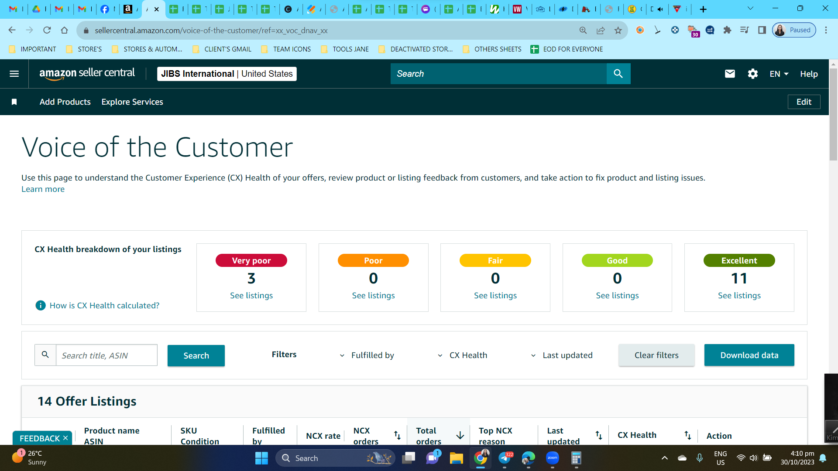Close the FEEDBACK tab

point(65,438)
